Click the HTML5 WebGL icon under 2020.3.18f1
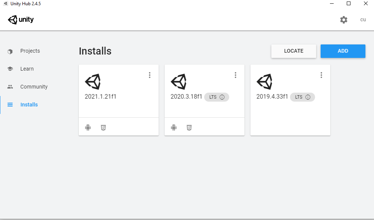 click(189, 128)
